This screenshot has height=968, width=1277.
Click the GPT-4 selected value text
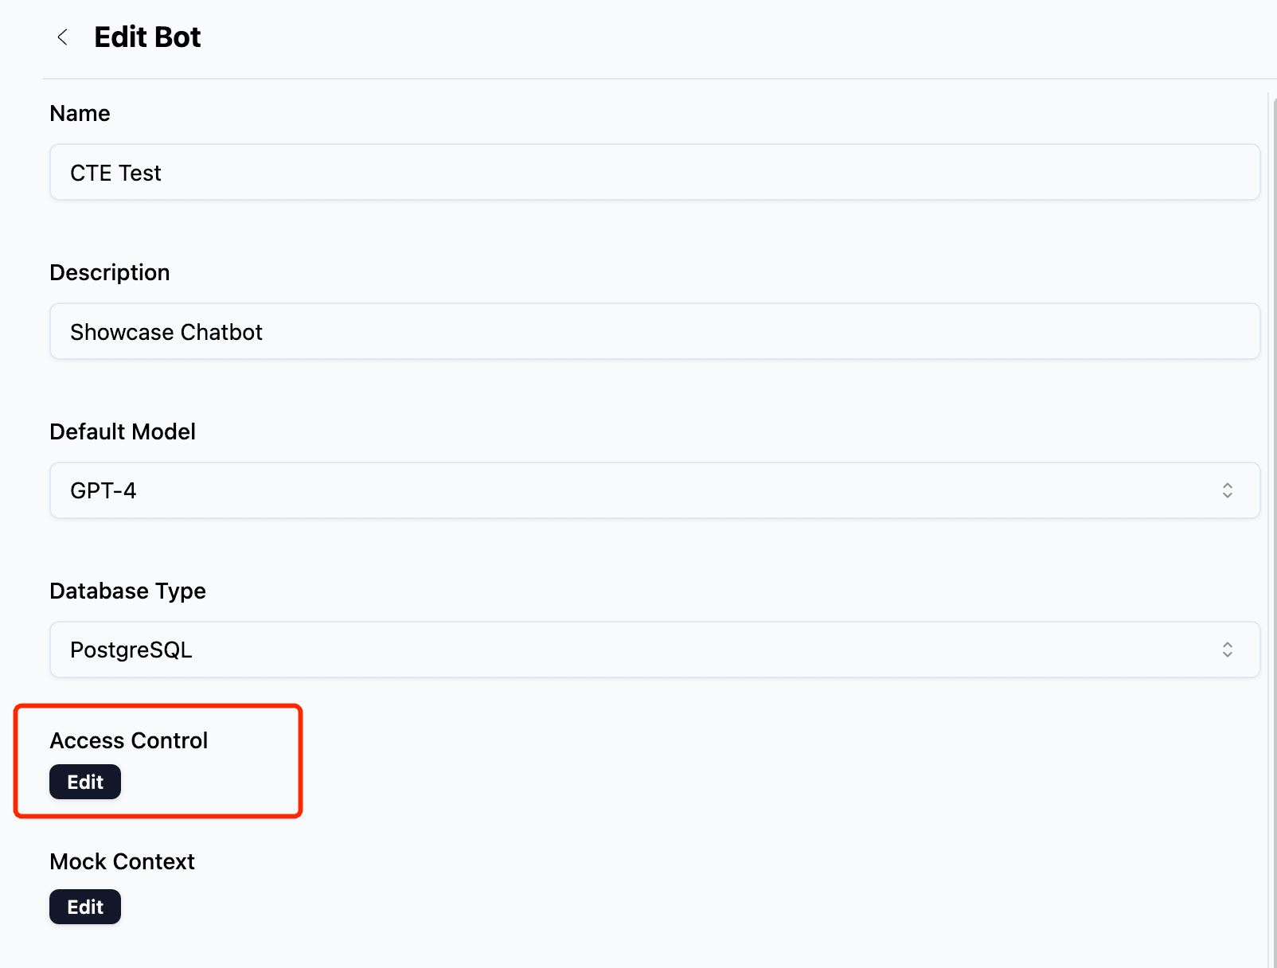point(103,491)
